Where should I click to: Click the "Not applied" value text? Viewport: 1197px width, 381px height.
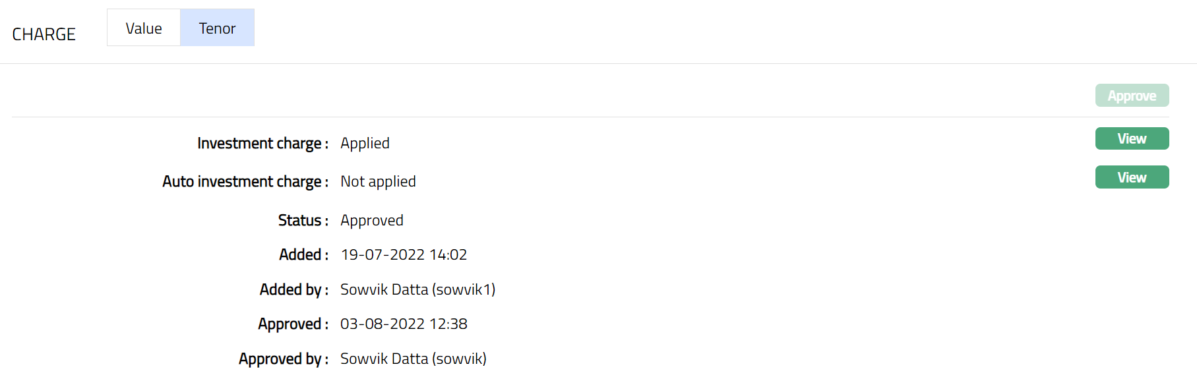pyautogui.click(x=378, y=181)
